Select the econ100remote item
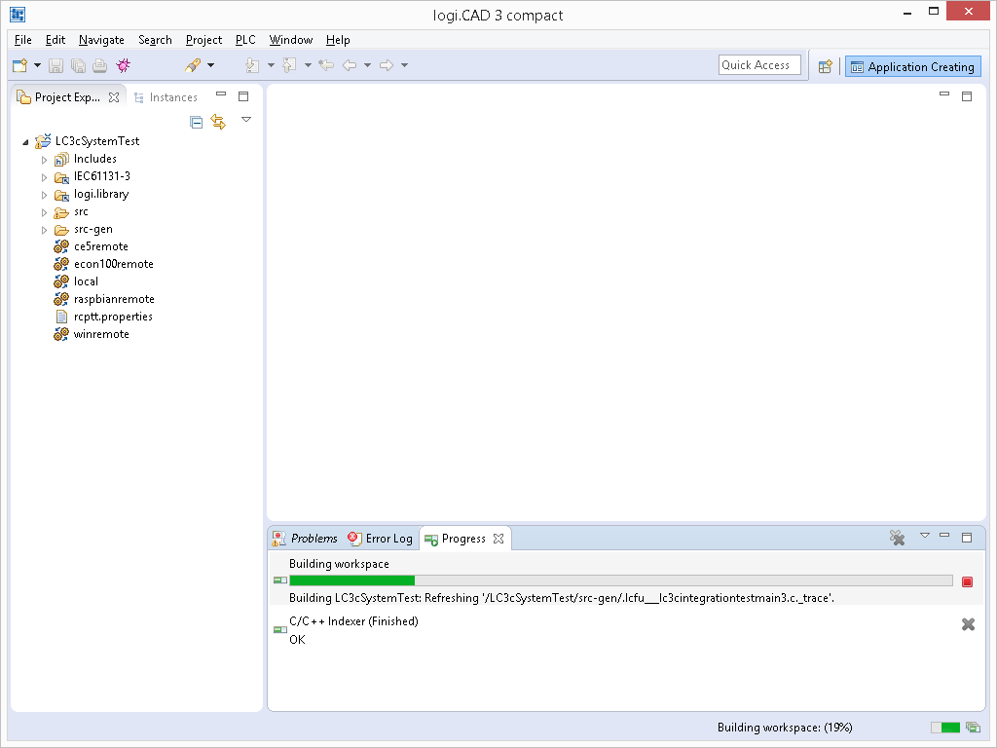The width and height of the screenshot is (997, 748). coord(113,264)
